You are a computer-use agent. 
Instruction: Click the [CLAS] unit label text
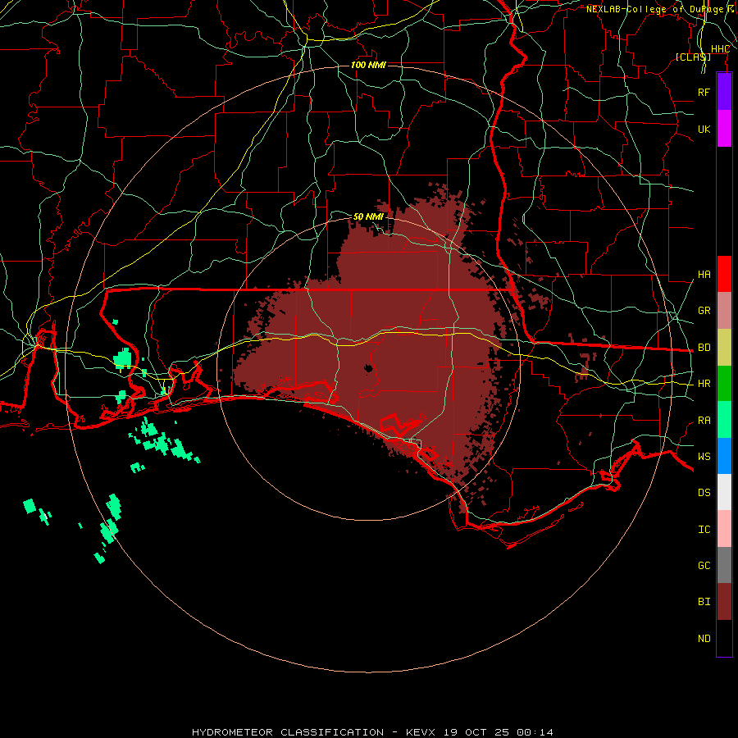[693, 57]
